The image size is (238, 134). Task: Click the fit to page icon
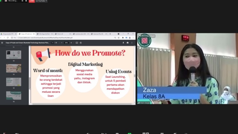pos(76,43)
